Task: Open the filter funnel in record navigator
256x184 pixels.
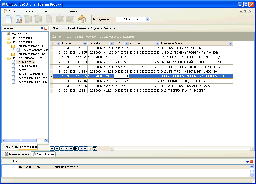Action: tap(95, 148)
